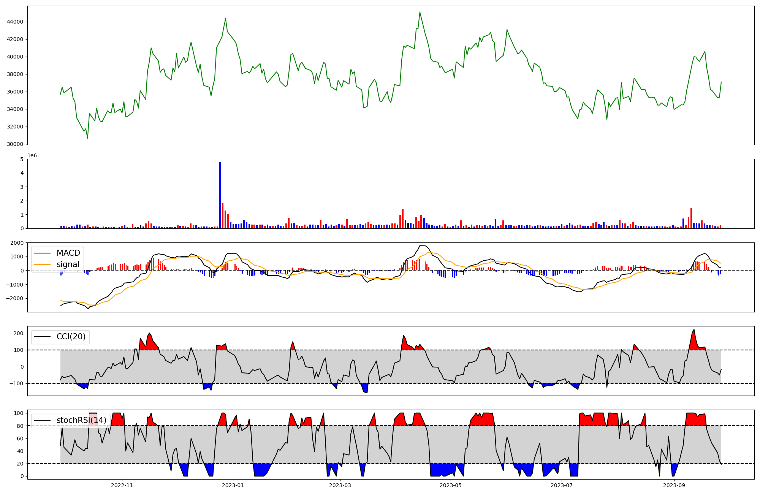The width and height of the screenshot is (760, 494).
Task: Click the 60 tick on the stochRSI axis
Action: point(20,438)
